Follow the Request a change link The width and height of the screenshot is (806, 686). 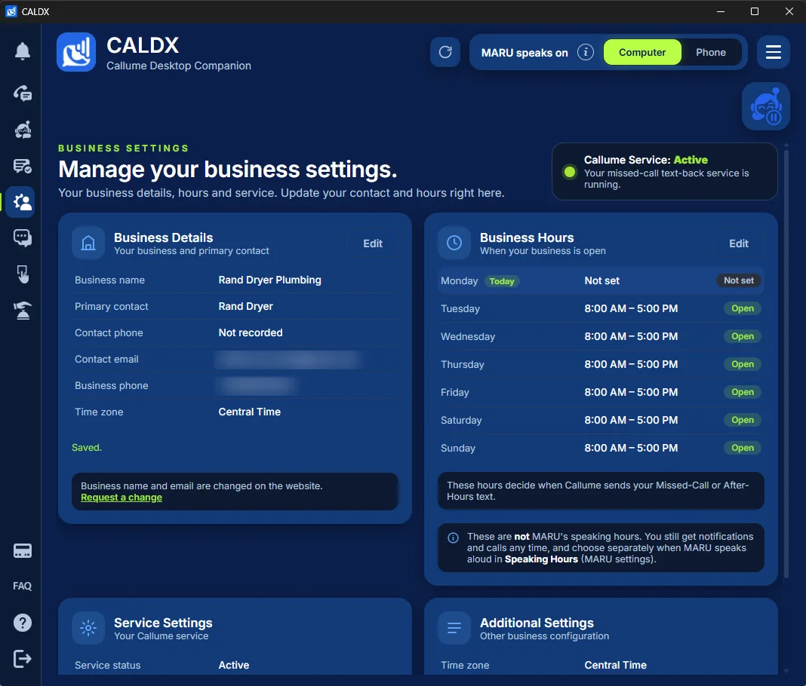pos(122,497)
